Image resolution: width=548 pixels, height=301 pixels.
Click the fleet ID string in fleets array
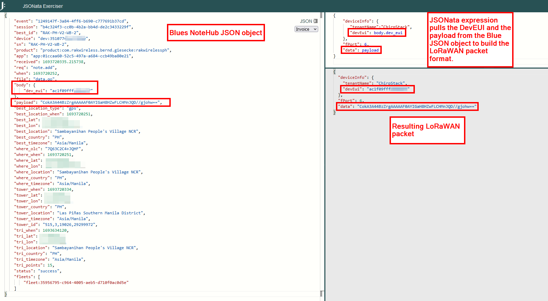click(76, 283)
